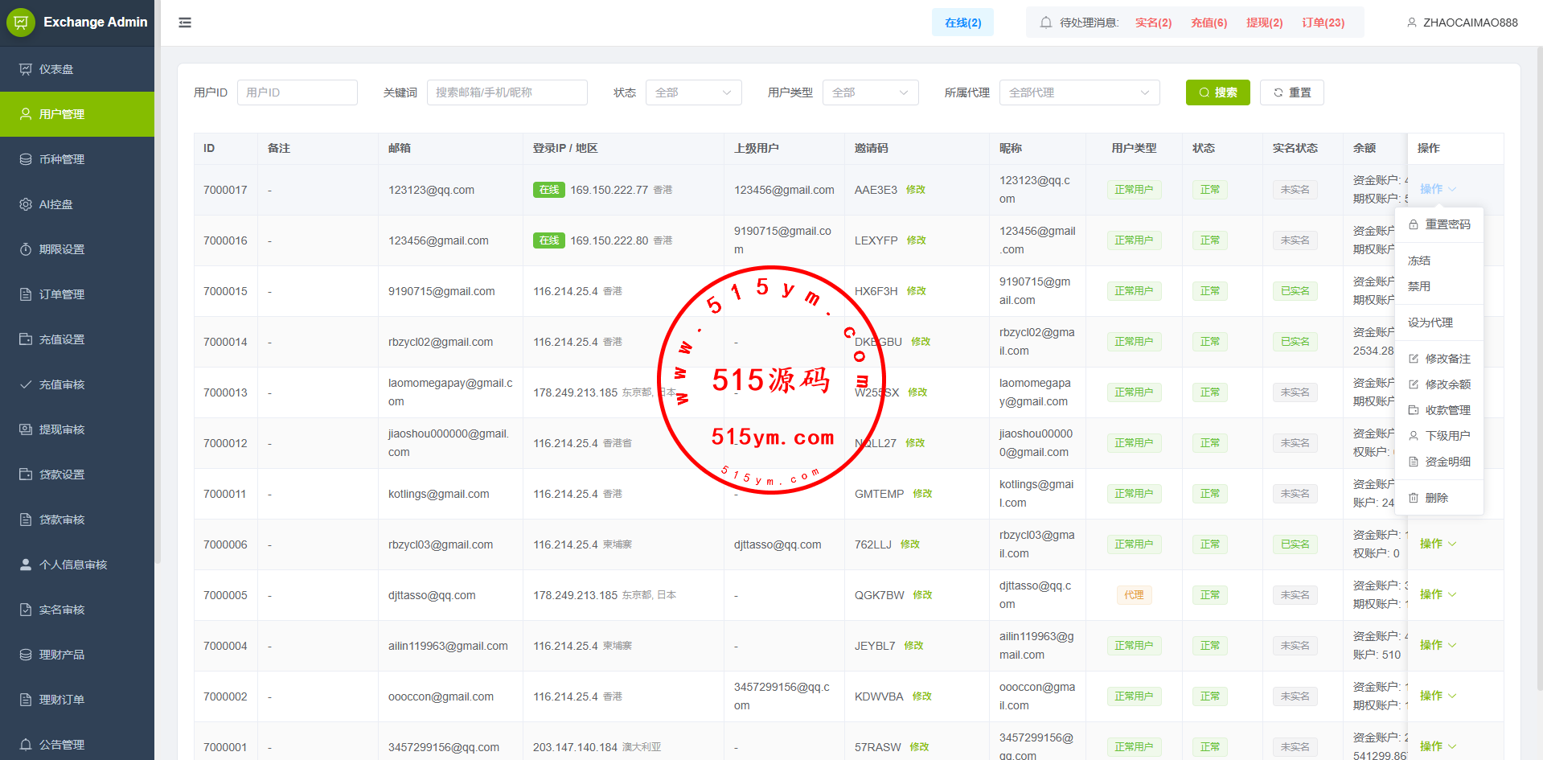Open the 用户类型 dropdown

(870, 92)
